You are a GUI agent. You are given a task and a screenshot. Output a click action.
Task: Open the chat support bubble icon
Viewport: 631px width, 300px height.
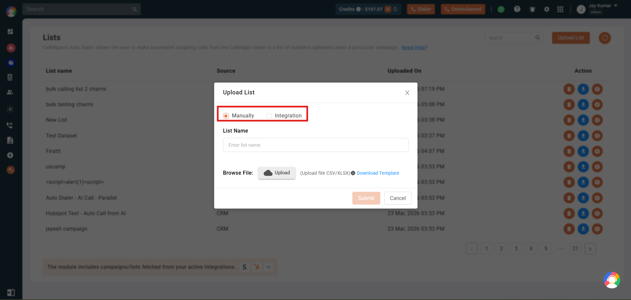[612, 280]
